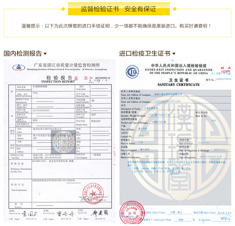The image size is (235, 226).
Task: Click the 温馨提示 notice text
Action: tap(117, 26)
